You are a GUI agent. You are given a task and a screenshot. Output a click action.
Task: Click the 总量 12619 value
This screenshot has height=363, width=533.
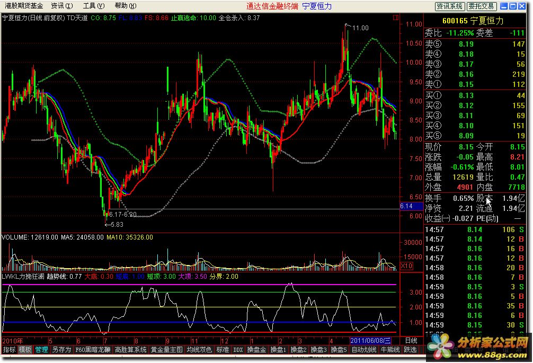[463, 177]
